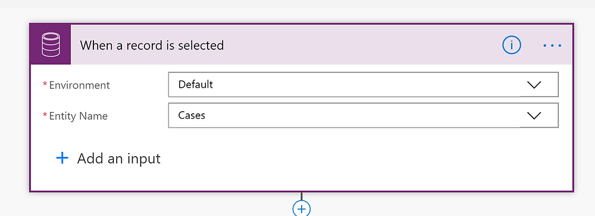Open the three-dot more options menu
This screenshot has height=216, width=595.
tap(552, 45)
